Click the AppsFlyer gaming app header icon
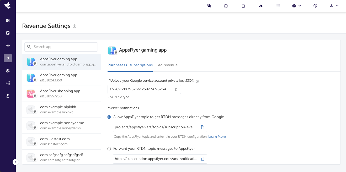This screenshot has height=172, width=346. tap(112, 50)
